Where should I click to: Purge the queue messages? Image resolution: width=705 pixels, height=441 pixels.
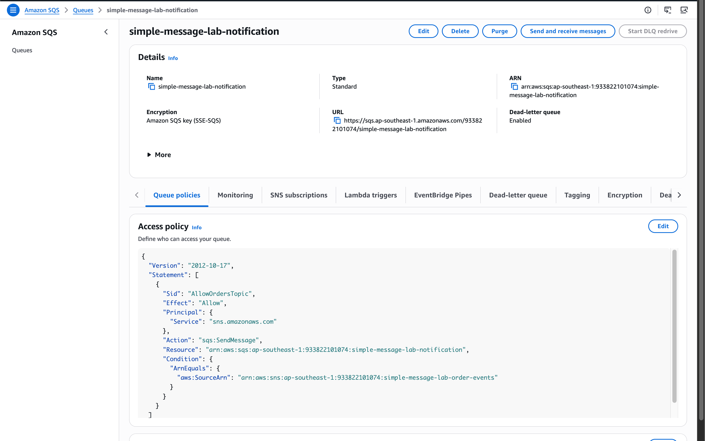[x=499, y=31]
